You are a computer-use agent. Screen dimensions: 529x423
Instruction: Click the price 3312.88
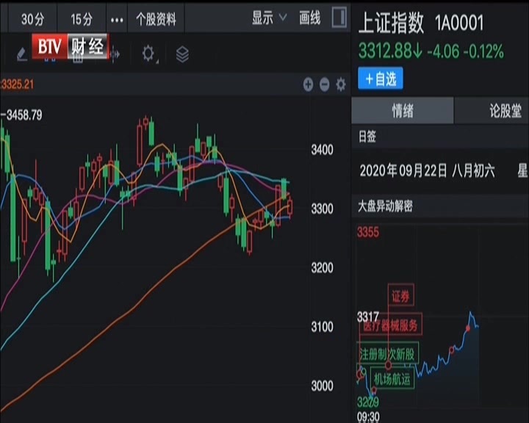click(x=385, y=51)
